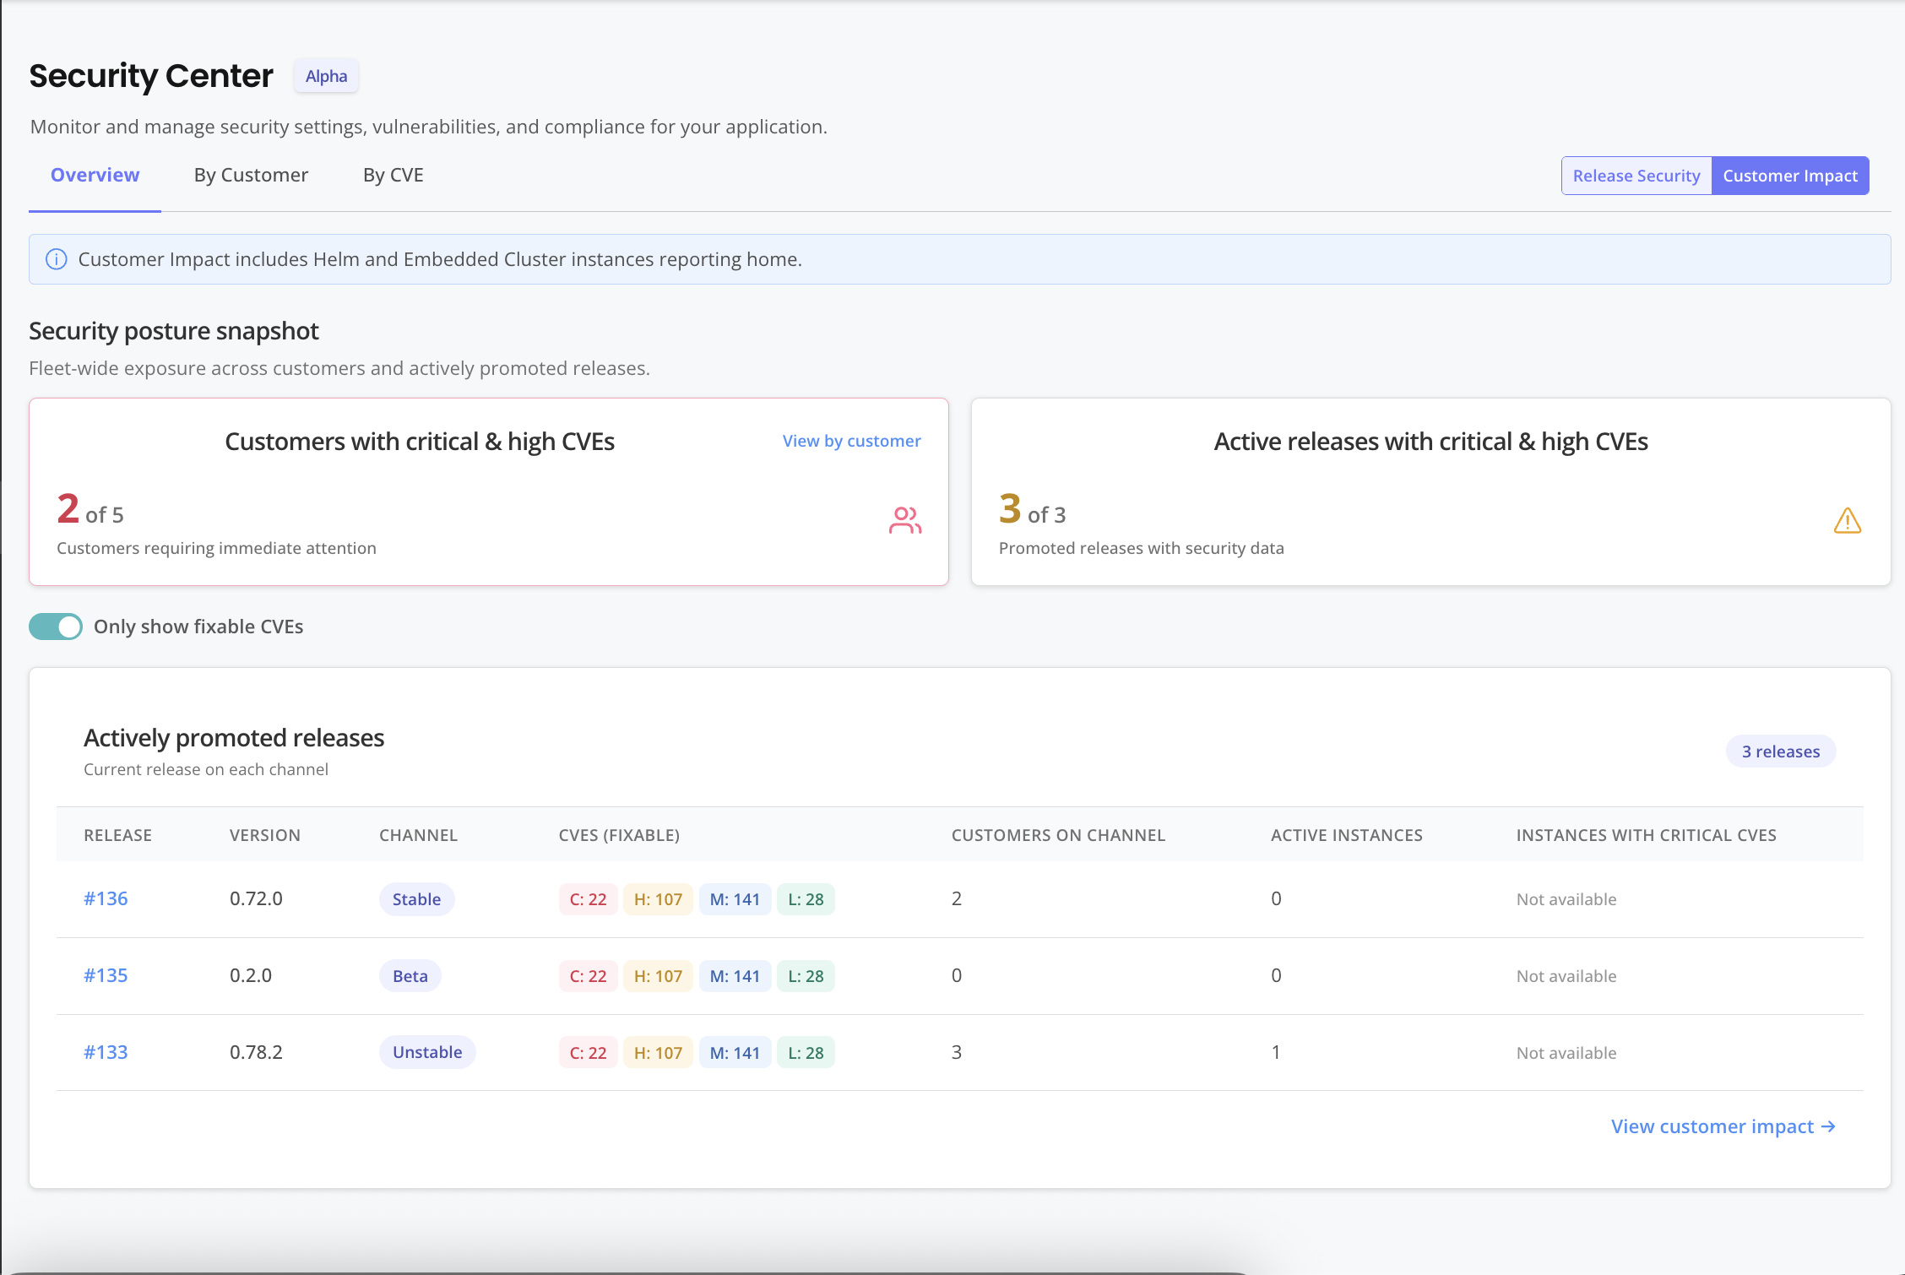The height and width of the screenshot is (1275, 1905).
Task: Click active instances 1 in #133 row
Action: pyautogui.click(x=1276, y=1052)
